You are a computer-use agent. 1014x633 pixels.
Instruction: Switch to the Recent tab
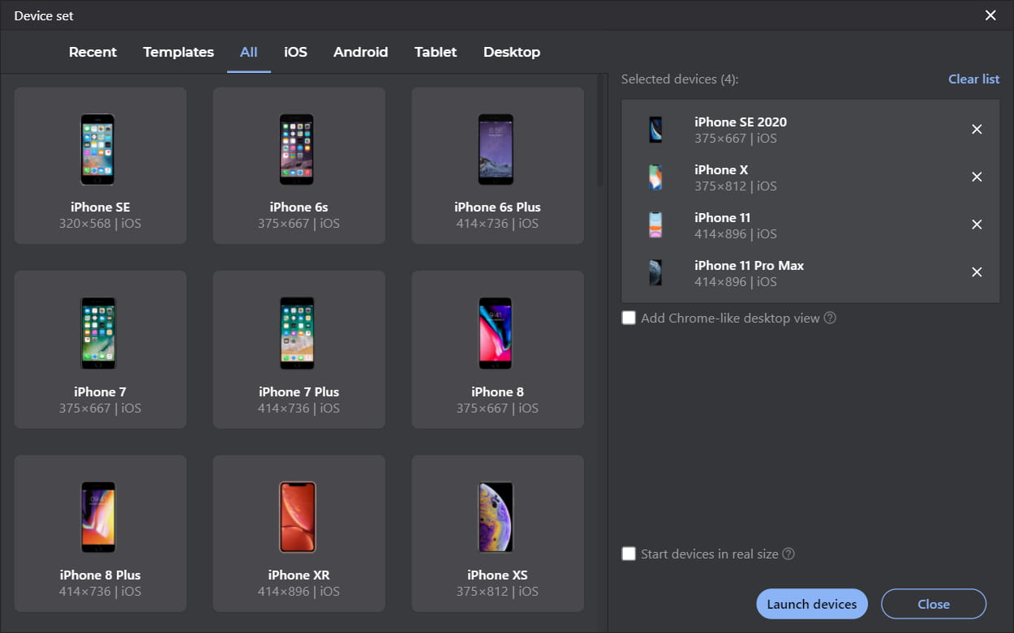click(92, 52)
